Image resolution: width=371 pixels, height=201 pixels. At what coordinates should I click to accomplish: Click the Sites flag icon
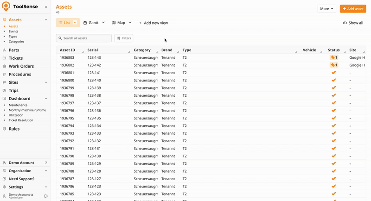pyautogui.click(x=4, y=82)
